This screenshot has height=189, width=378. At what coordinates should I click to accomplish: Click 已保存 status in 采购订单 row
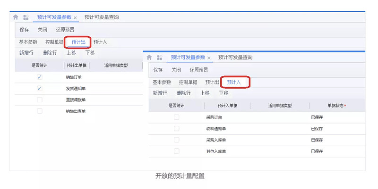(317, 117)
